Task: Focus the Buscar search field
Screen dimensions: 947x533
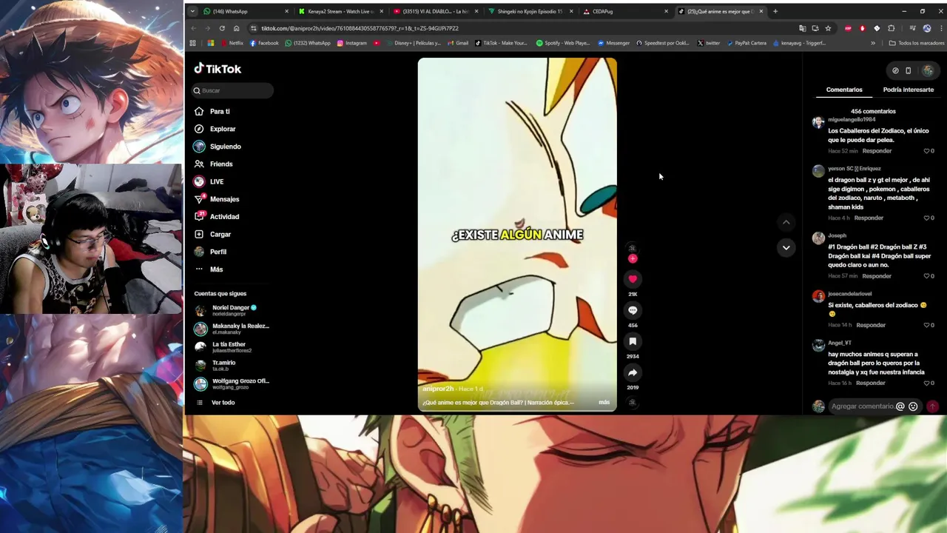Action: click(x=233, y=90)
